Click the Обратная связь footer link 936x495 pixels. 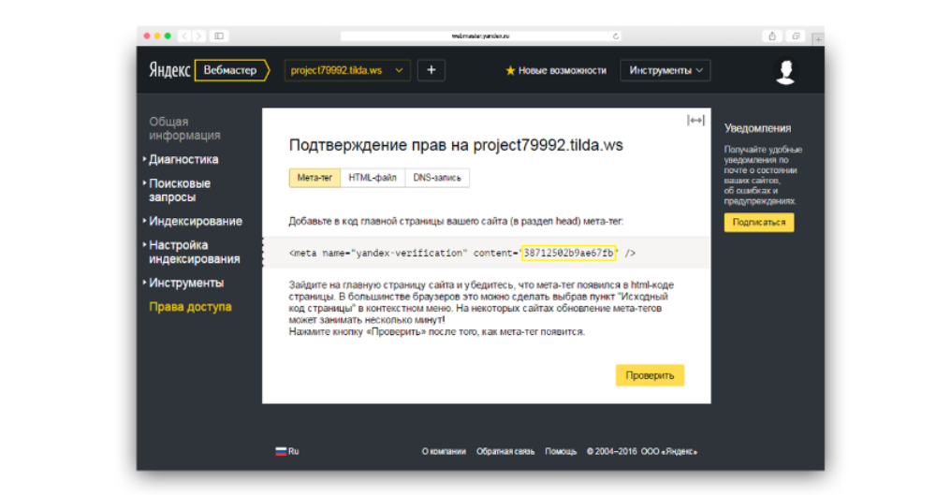[505, 451]
